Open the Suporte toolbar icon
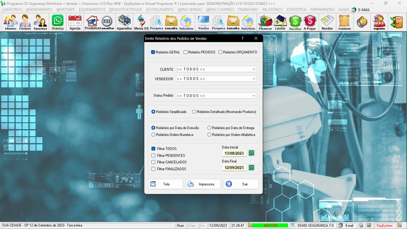This screenshot has width=407, height=229. pos(379,22)
